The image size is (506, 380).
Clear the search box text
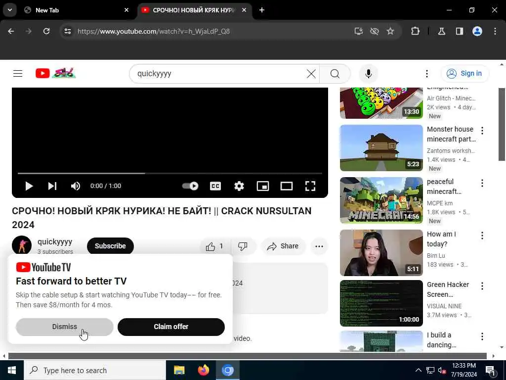tap(311, 74)
